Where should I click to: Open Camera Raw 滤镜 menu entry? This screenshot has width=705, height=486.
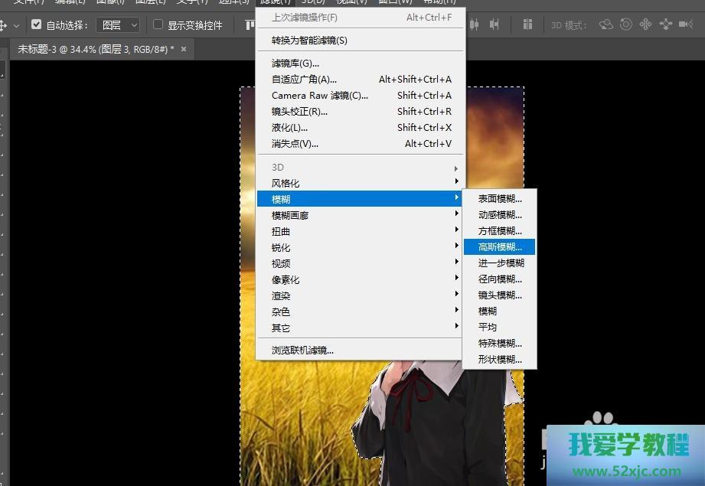tap(320, 96)
